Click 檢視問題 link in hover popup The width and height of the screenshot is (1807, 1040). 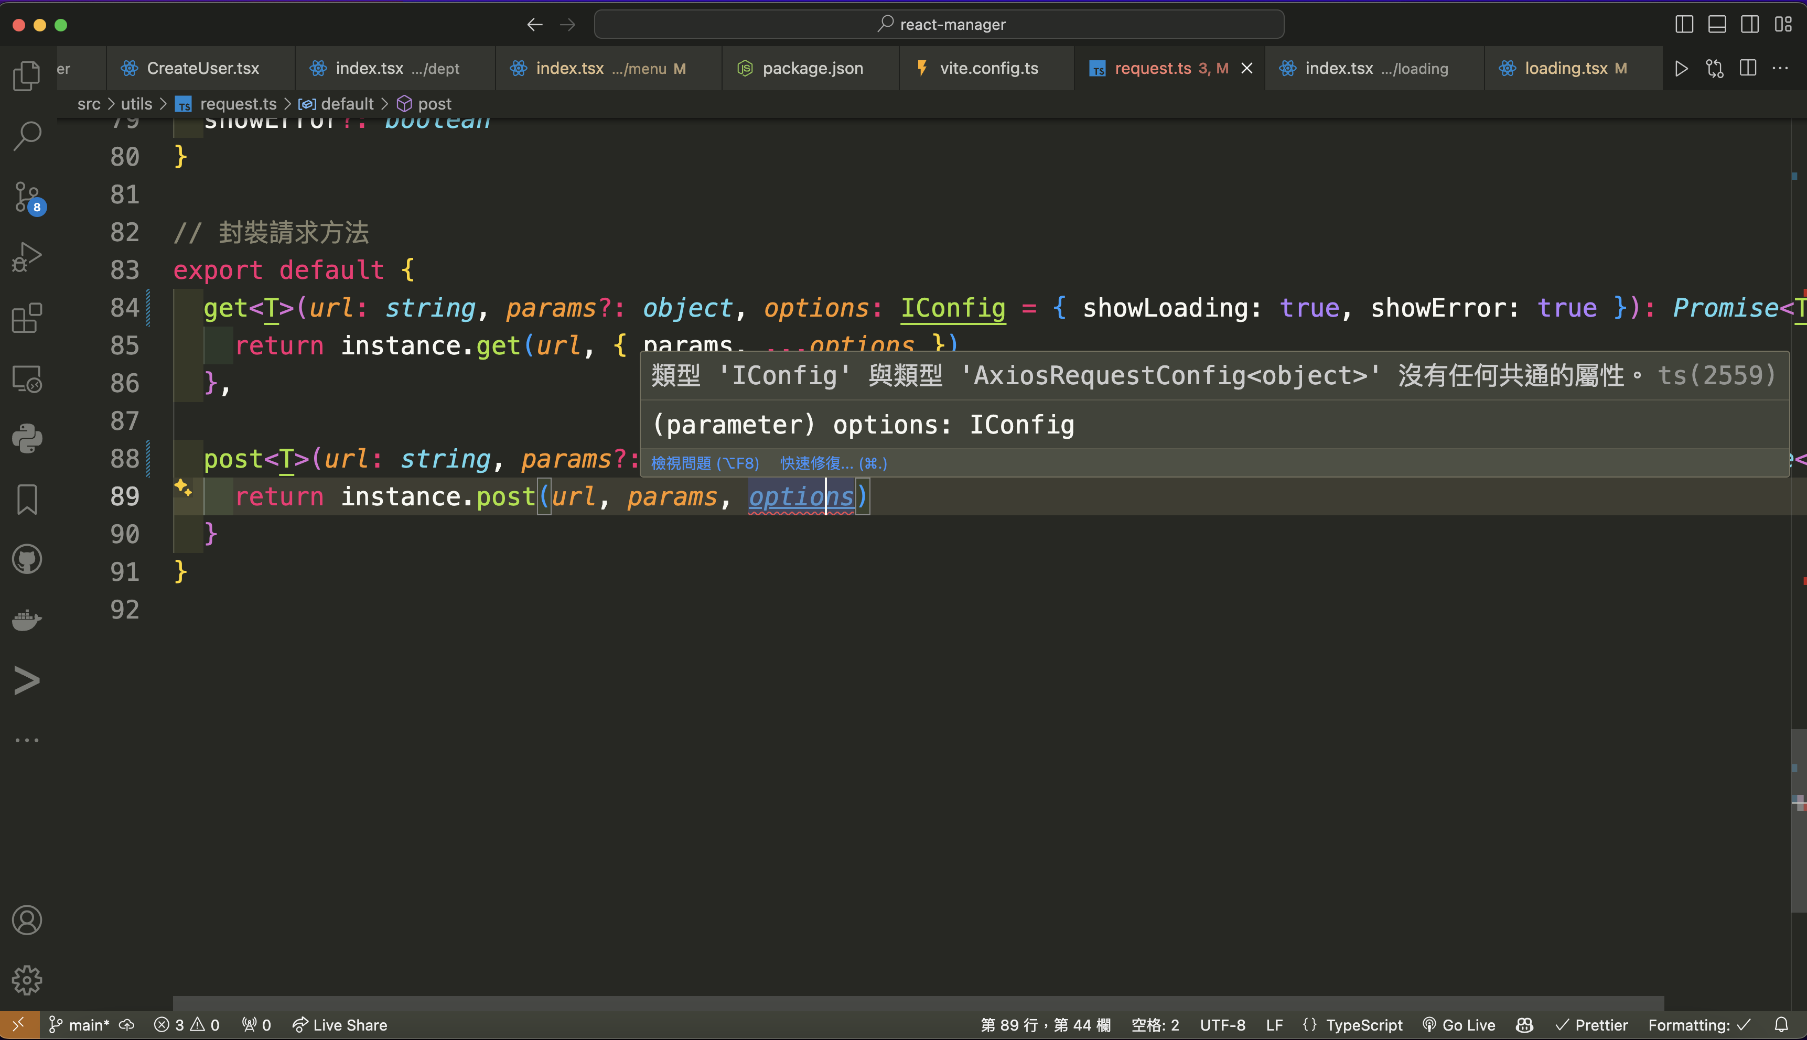(x=705, y=463)
